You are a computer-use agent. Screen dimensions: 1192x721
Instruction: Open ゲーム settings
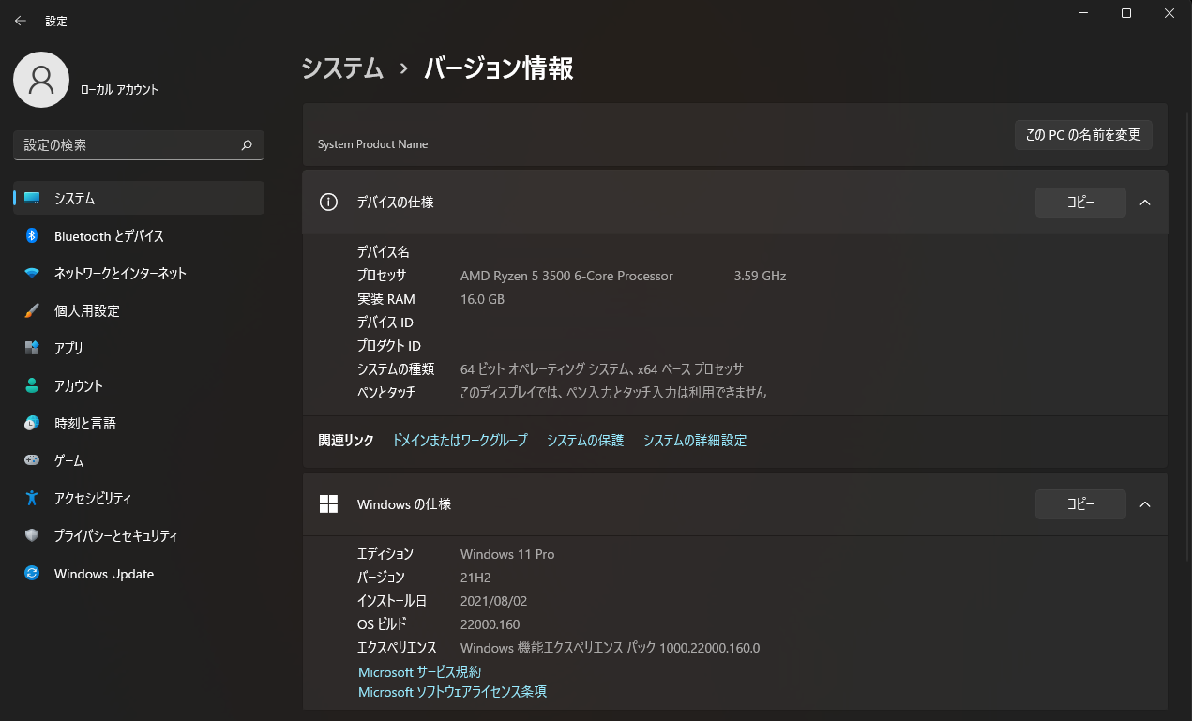click(x=139, y=460)
